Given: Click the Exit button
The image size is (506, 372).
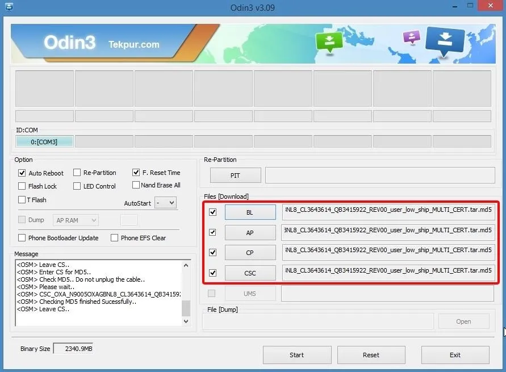Looking at the screenshot, I should 455,355.
